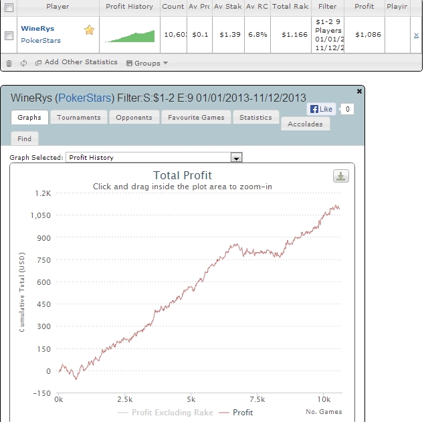Switch to the Favourite Games tab
The width and height of the screenshot is (424, 422).
click(196, 117)
